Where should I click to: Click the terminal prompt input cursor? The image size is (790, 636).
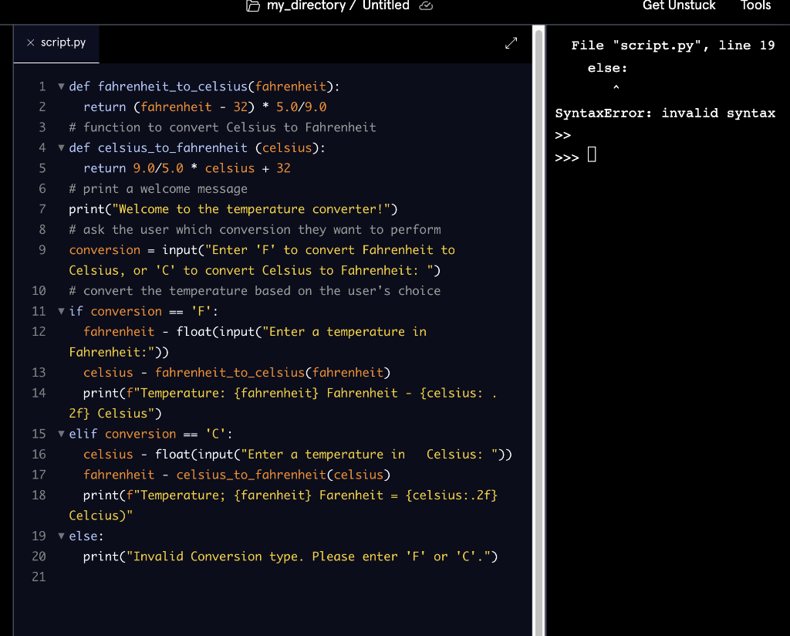[592, 154]
